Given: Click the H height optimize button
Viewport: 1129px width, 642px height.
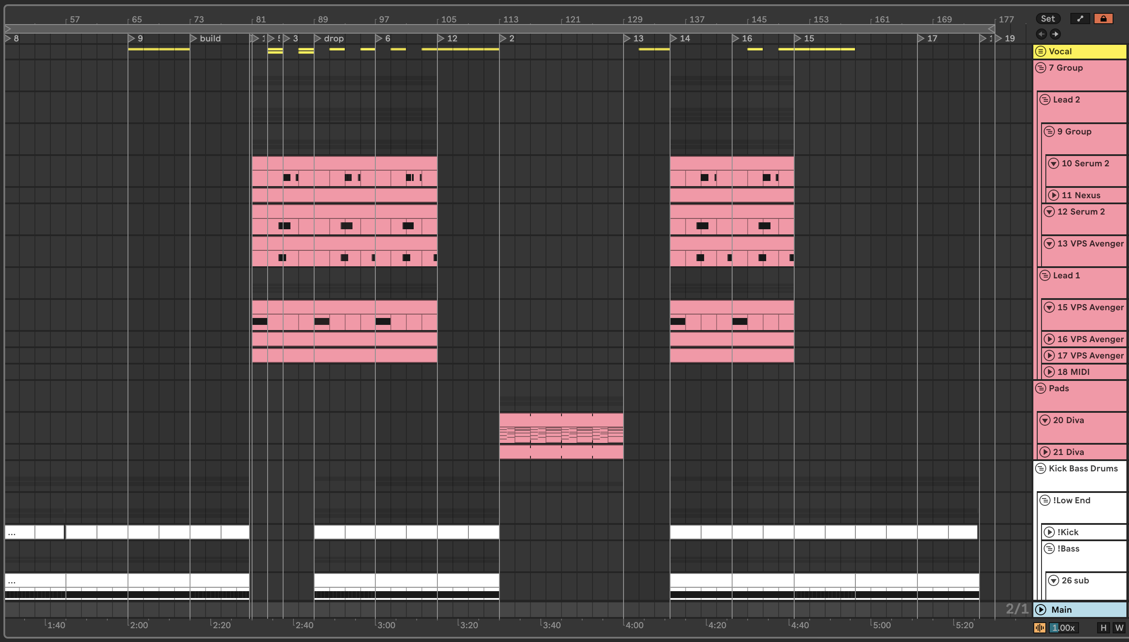Looking at the screenshot, I should coord(1104,627).
